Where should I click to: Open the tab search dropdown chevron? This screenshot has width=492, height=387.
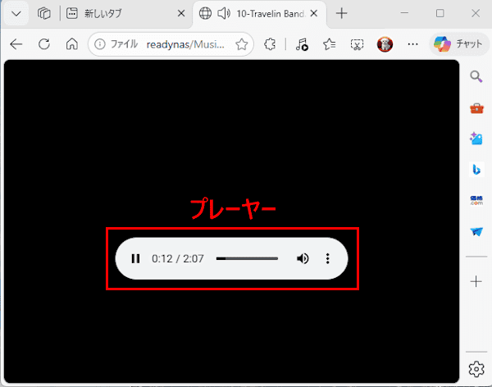(x=16, y=13)
